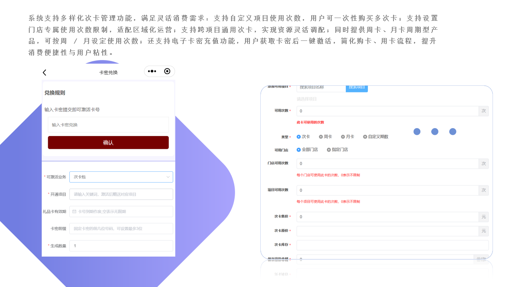Click the blue 搜索项目 button
Viewport: 511px width, 287px height.
(x=357, y=87)
